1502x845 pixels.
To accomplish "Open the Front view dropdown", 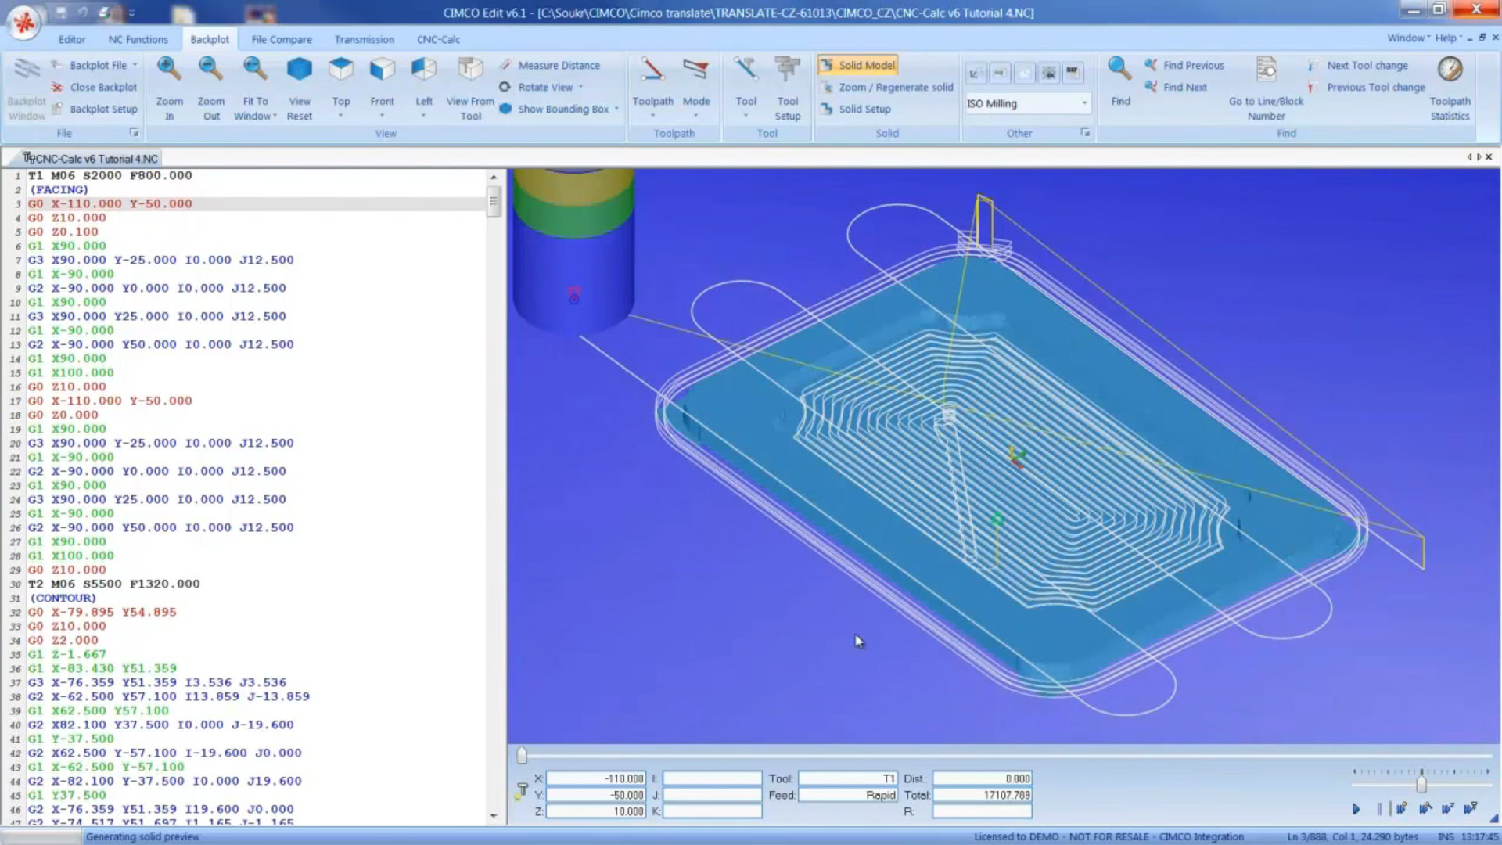I will [382, 116].
